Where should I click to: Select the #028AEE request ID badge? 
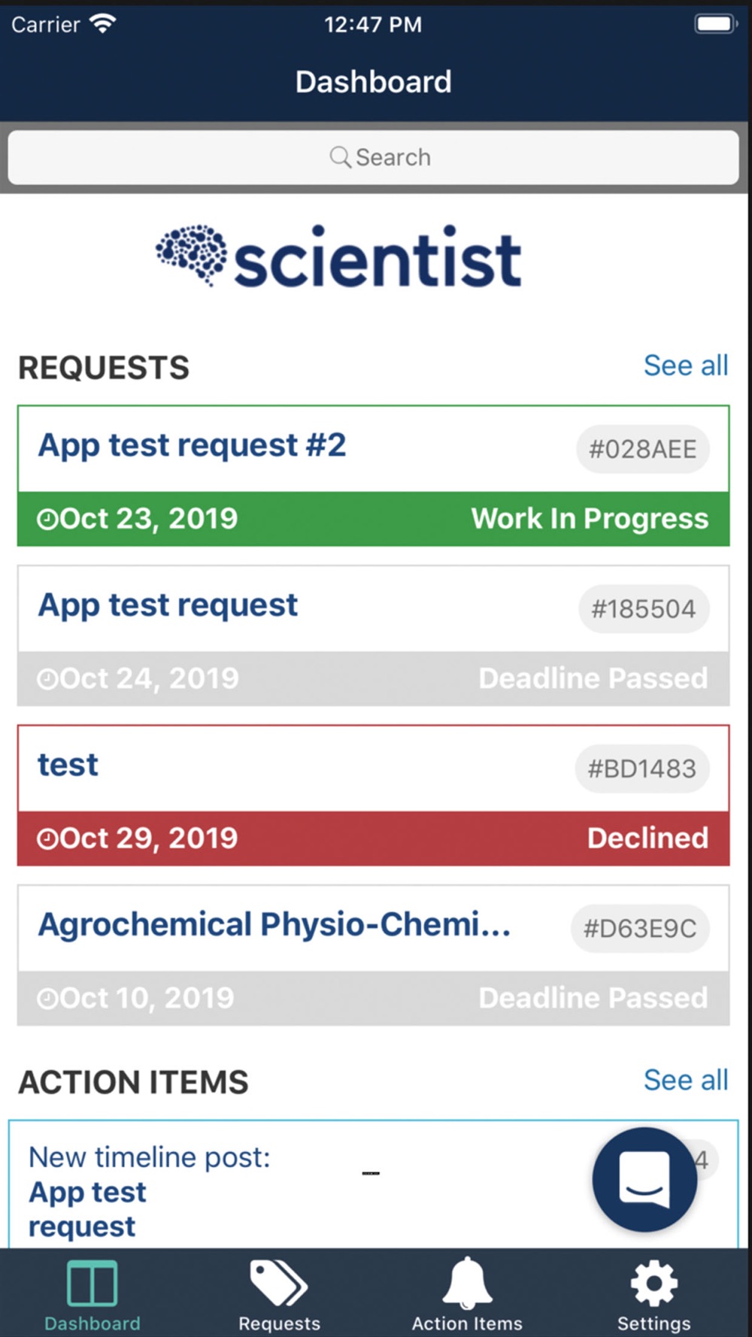(x=643, y=450)
